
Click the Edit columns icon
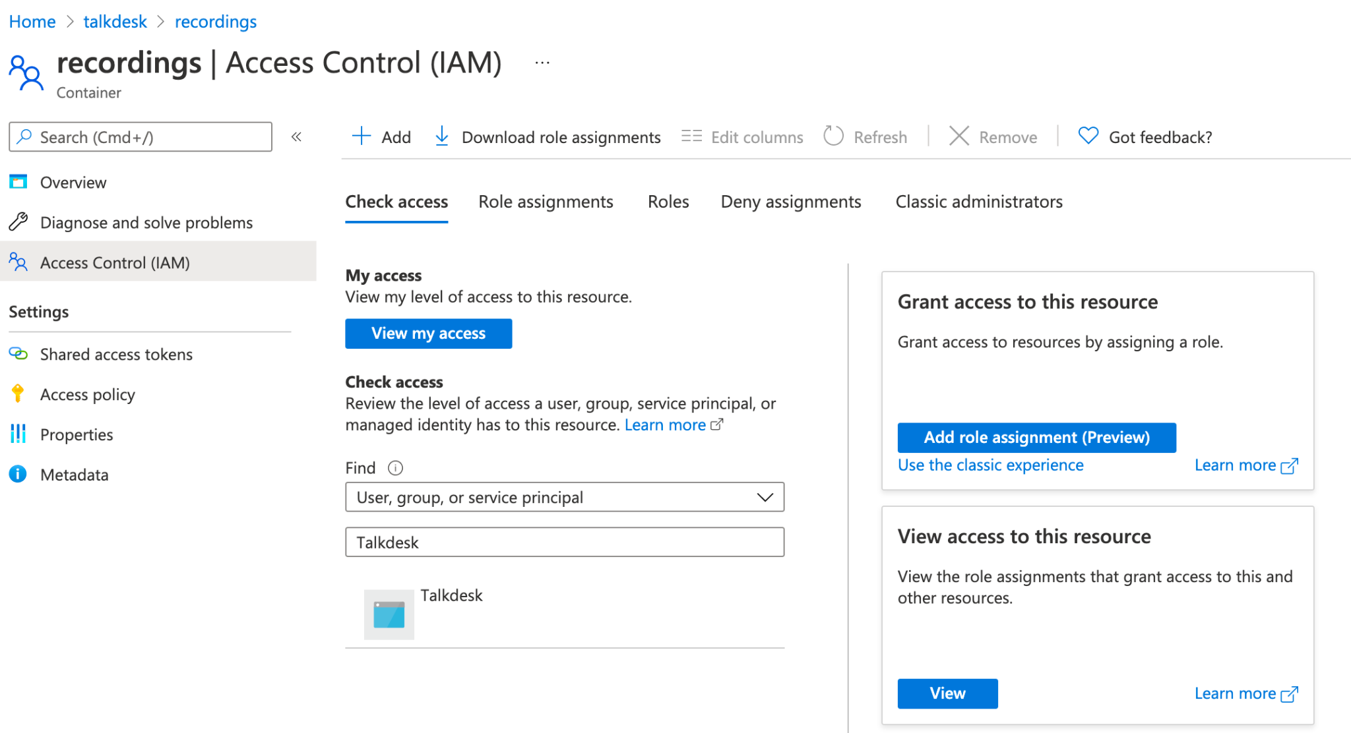click(x=691, y=136)
